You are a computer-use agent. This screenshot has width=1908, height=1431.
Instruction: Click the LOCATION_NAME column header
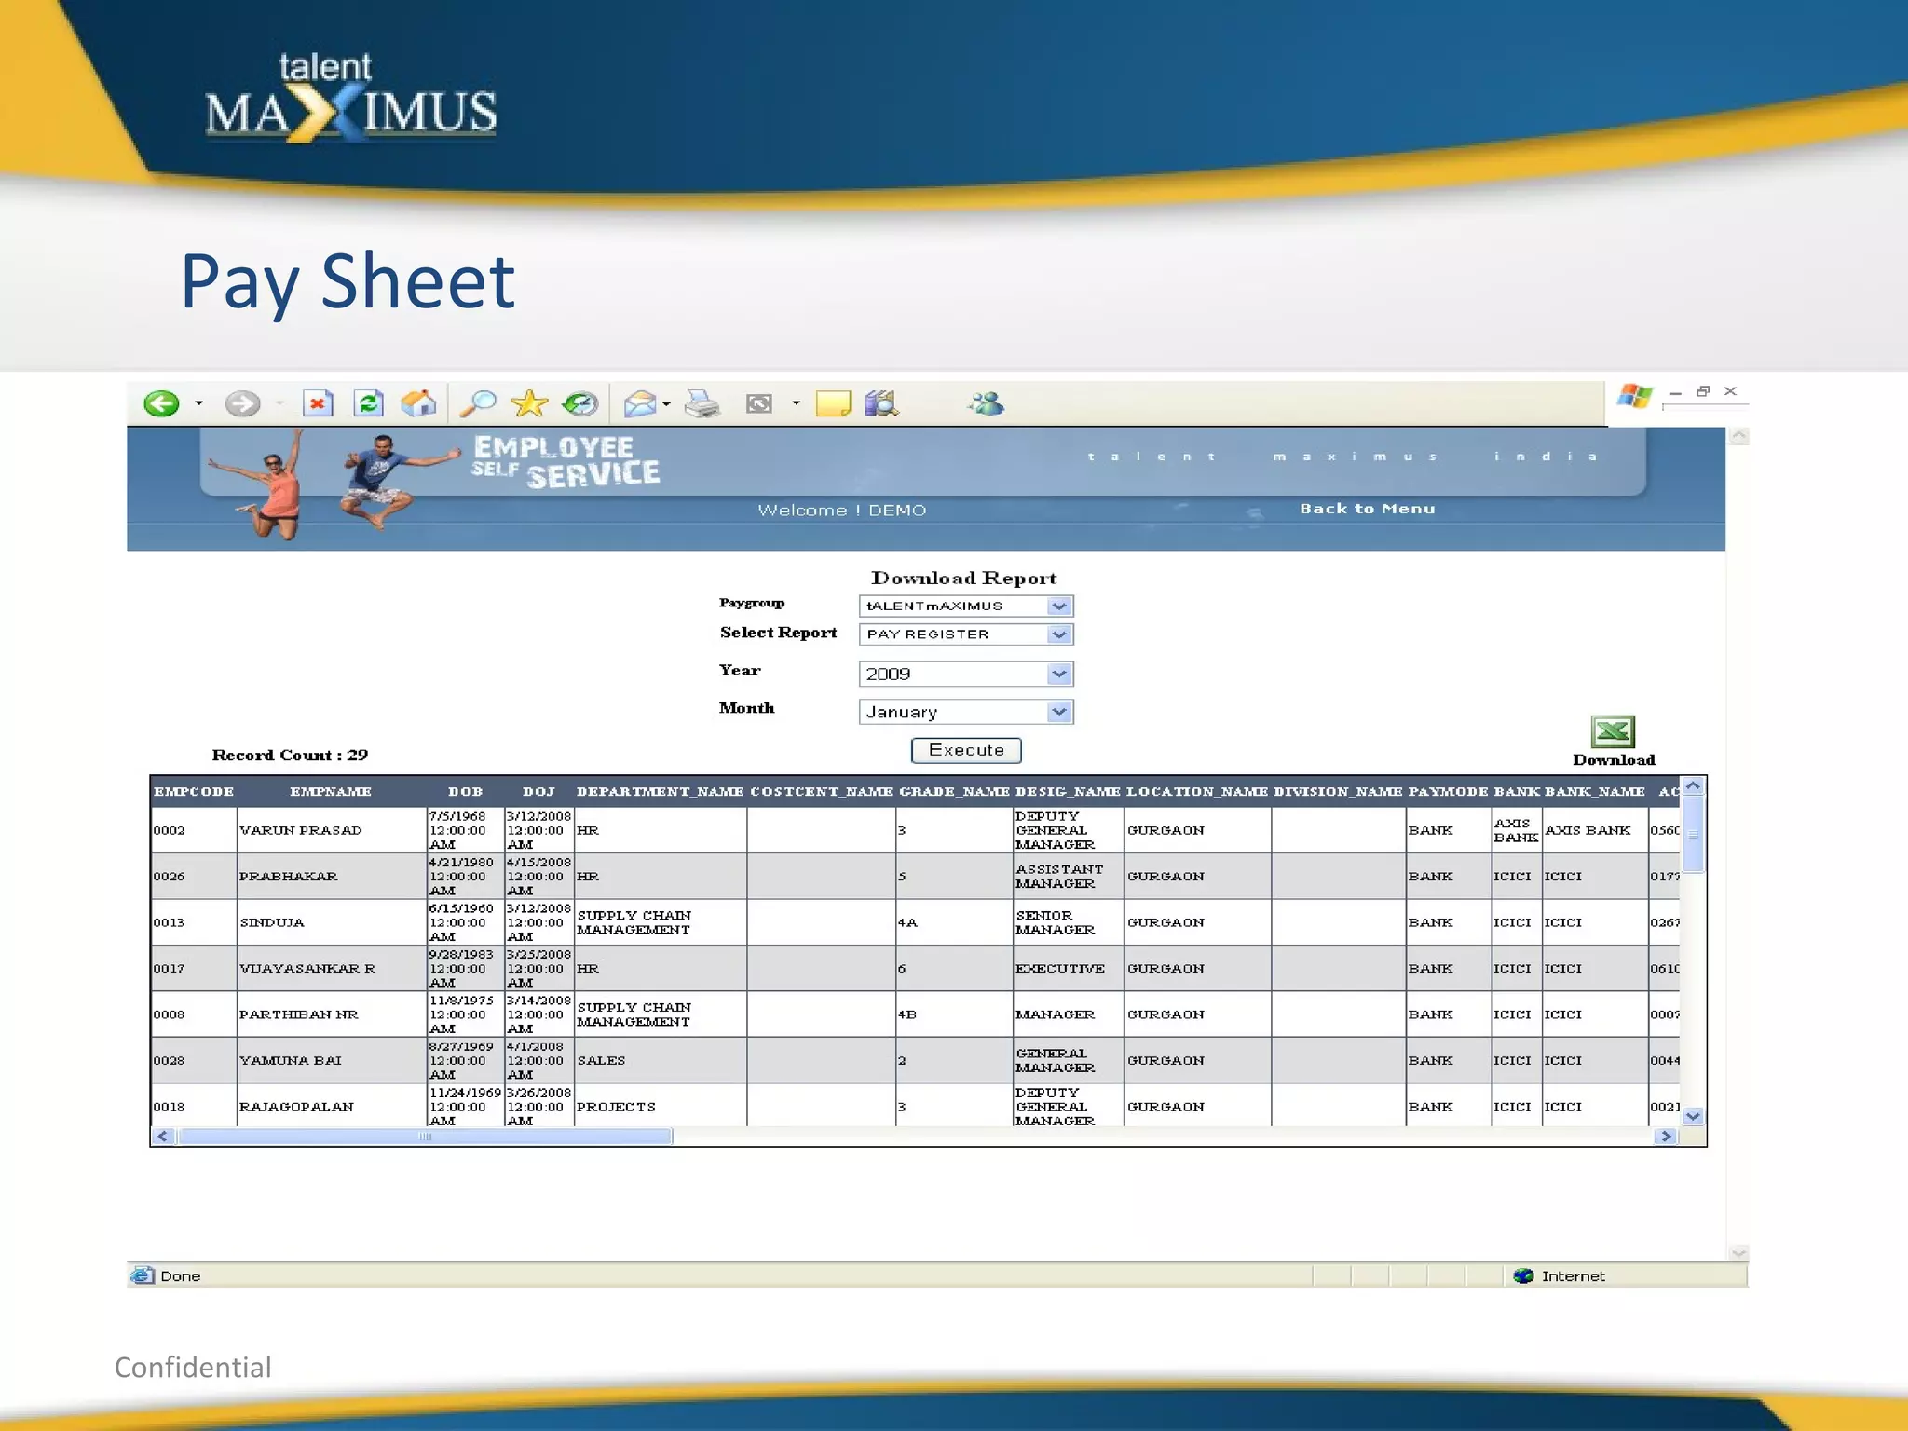pos(1197,792)
